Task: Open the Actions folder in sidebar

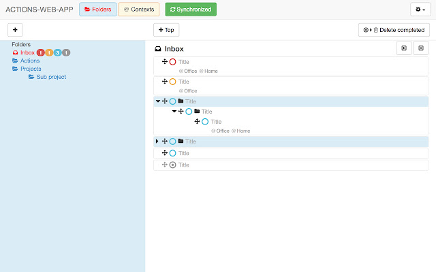Action: tap(30, 61)
